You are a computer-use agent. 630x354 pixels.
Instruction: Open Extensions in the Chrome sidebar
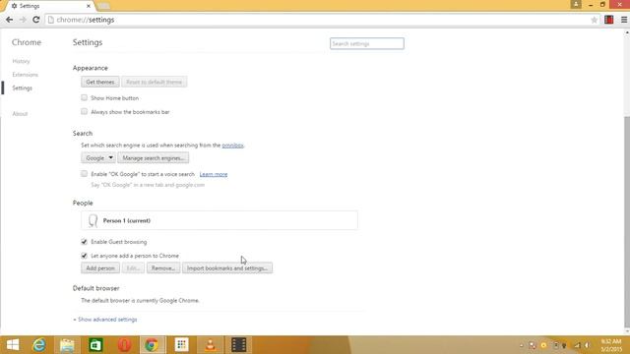[25, 75]
